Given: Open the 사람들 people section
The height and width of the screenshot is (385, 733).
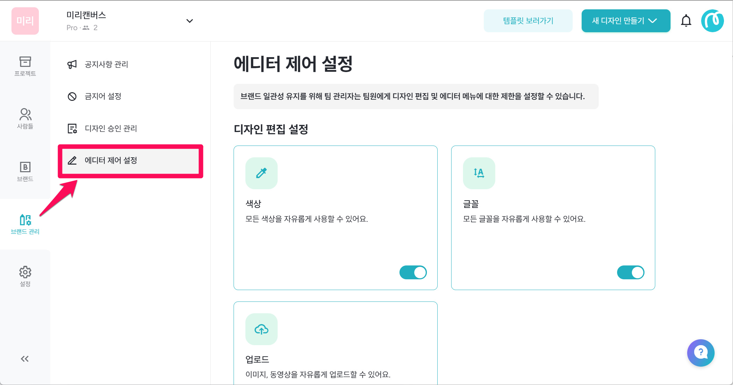Looking at the screenshot, I should tap(25, 119).
